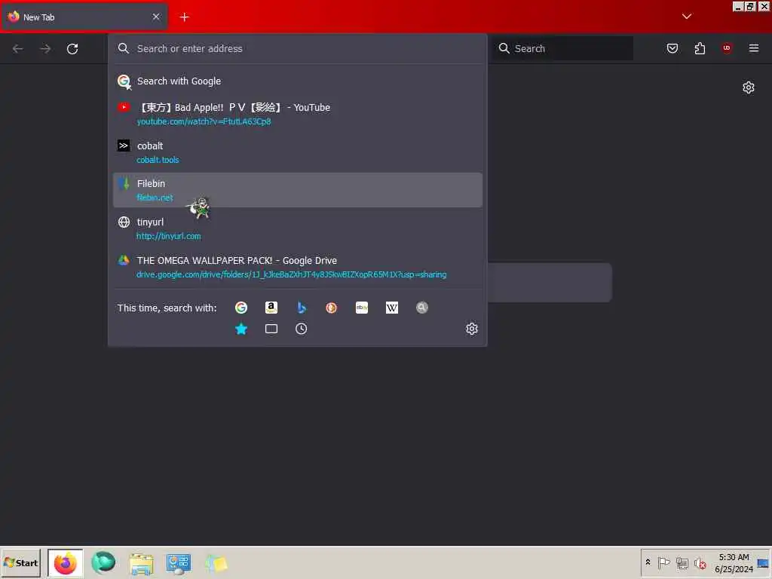The width and height of the screenshot is (772, 579).
Task: Open the list all tabs chevron
Action: click(x=687, y=17)
